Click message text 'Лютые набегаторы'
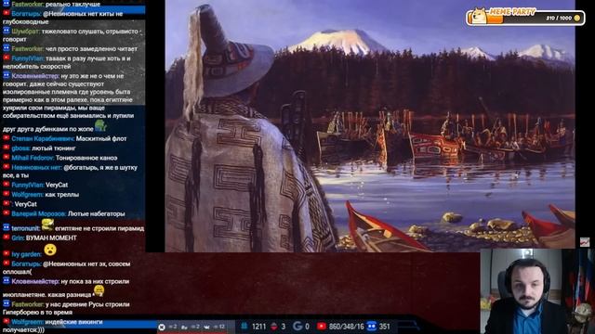Image resolution: width=595 pixels, height=334 pixels. point(97,213)
